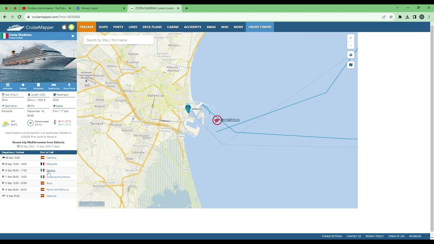The image size is (434, 244).
Task: Open Valencia link in 15 Sep row
Action: click(51, 196)
